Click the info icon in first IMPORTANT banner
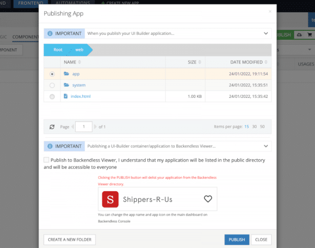 click(50, 34)
